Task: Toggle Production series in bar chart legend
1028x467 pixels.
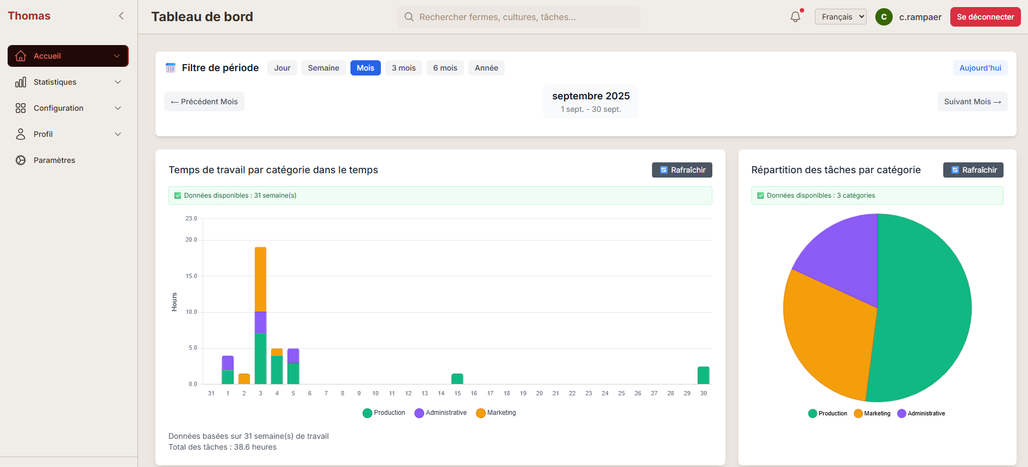Action: pyautogui.click(x=384, y=413)
